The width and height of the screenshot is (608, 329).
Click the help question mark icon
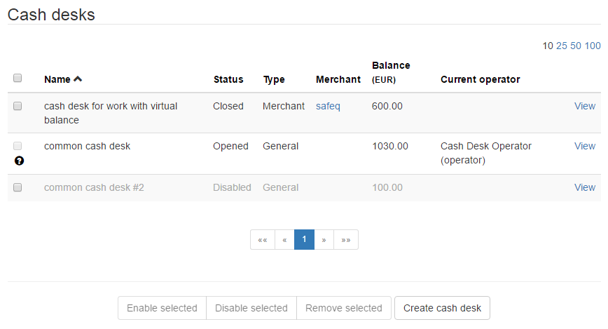click(x=19, y=161)
